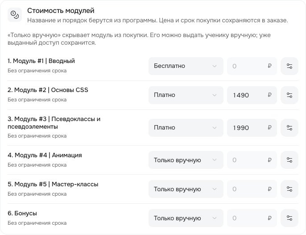Select the 1. Модуль #1 | Вводный title
Image resolution: width=306 pixels, height=235 pixels.
[41, 61]
